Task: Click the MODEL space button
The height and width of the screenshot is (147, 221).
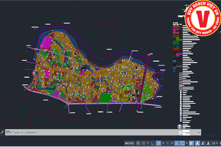Action: click(130, 143)
